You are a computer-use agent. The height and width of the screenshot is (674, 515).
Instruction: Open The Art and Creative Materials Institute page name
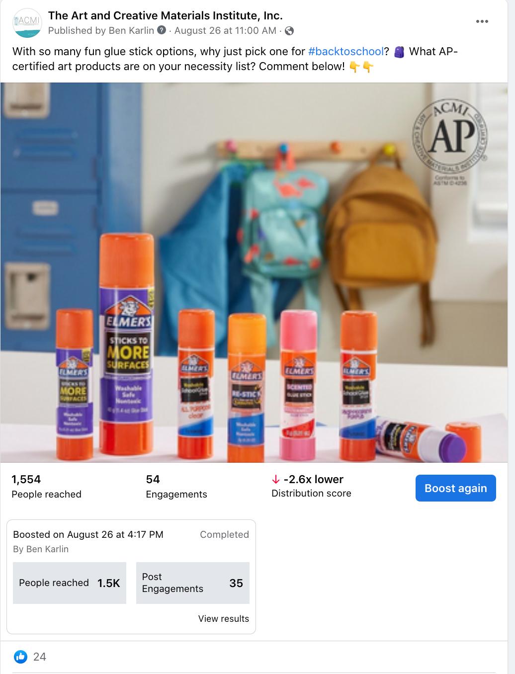point(166,15)
